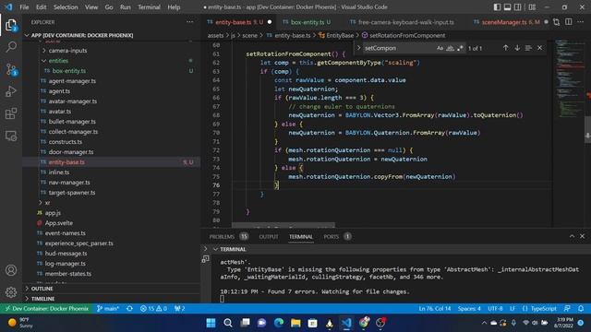Open the Explorer view in activity bar
Viewport: 591px width, 332px height.
coord(11,25)
